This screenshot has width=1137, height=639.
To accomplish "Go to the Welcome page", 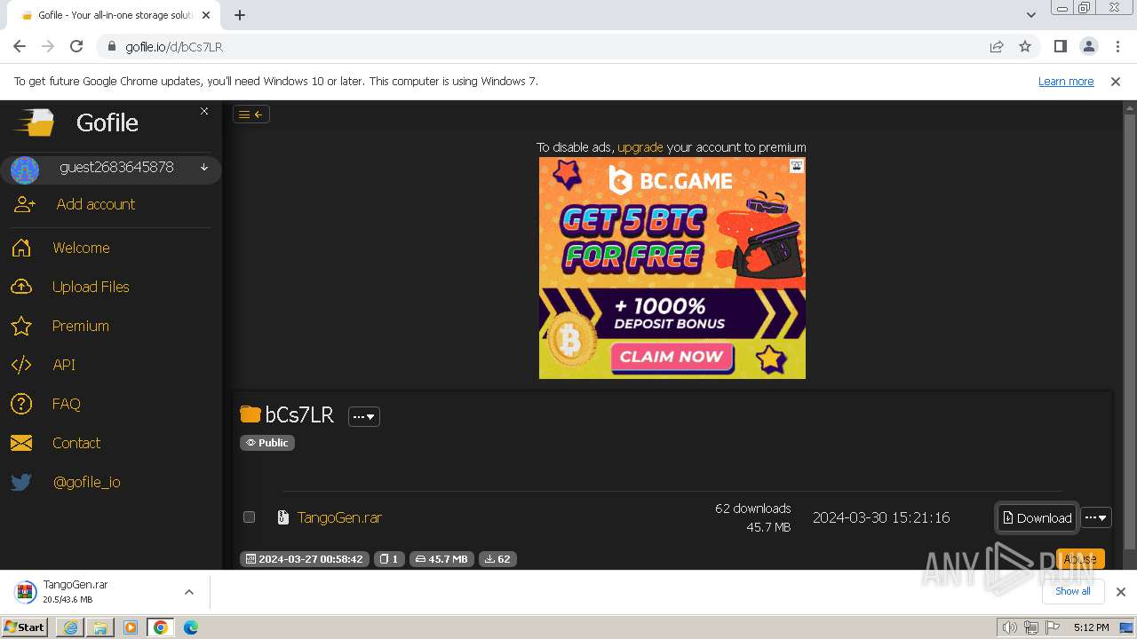I will tap(81, 248).
